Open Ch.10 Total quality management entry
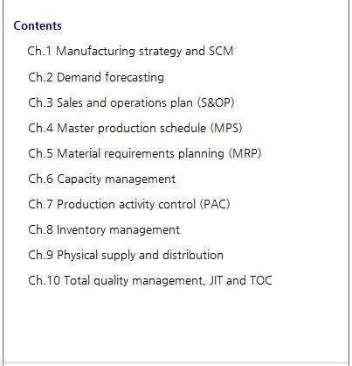The height and width of the screenshot is (366, 352). click(x=150, y=280)
